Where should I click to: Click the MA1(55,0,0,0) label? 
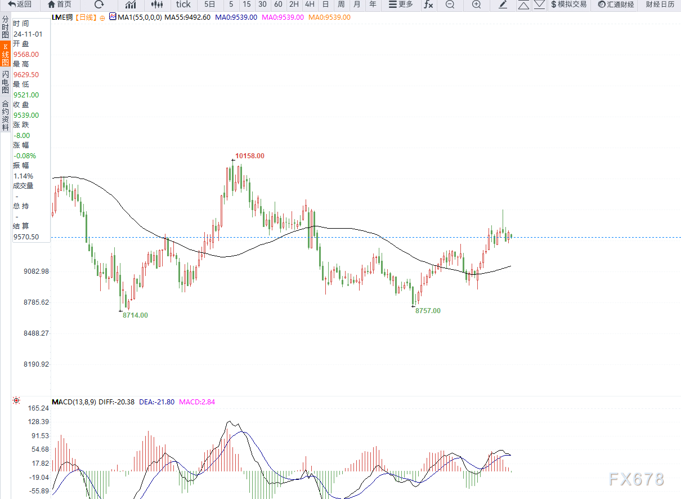pyautogui.click(x=140, y=17)
